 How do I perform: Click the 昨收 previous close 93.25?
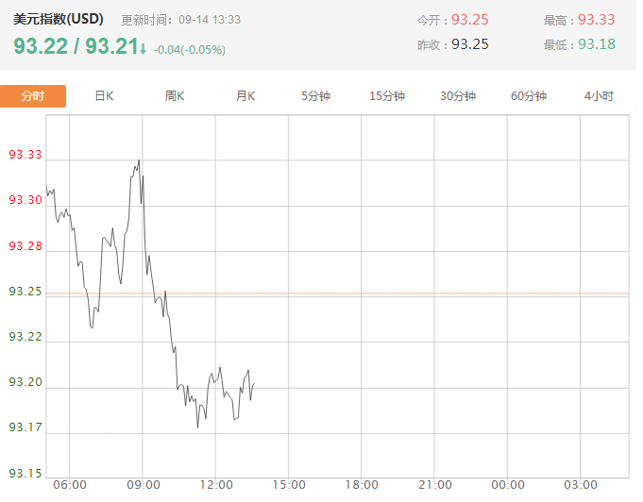pyautogui.click(x=470, y=44)
